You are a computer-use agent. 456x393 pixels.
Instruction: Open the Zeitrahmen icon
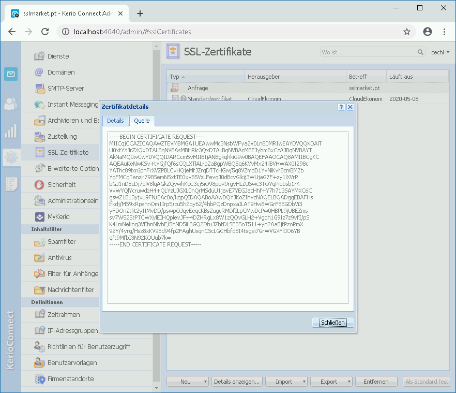(x=39, y=314)
